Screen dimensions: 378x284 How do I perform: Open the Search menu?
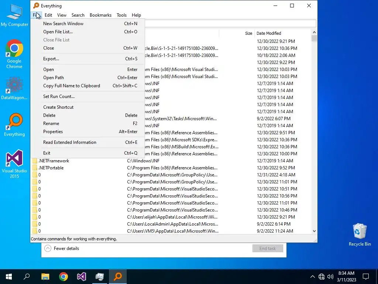[78, 15]
